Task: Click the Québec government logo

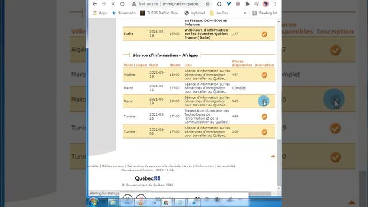Action: pos(148,178)
